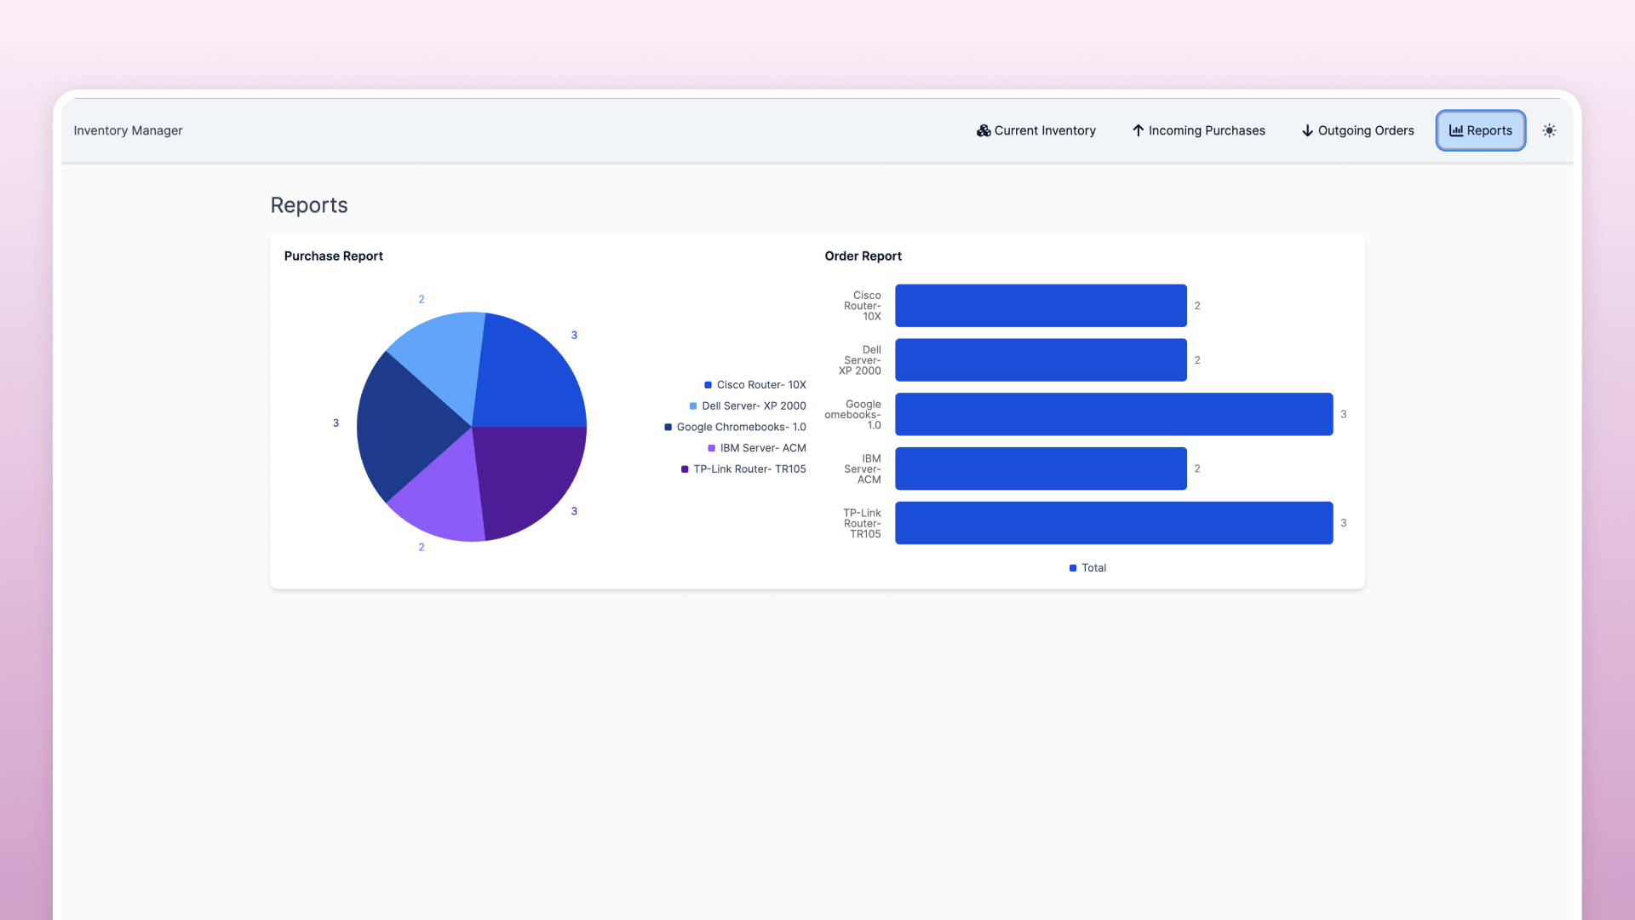
Task: Click the Google Chromebooks bar in Order Report
Action: [1113, 414]
